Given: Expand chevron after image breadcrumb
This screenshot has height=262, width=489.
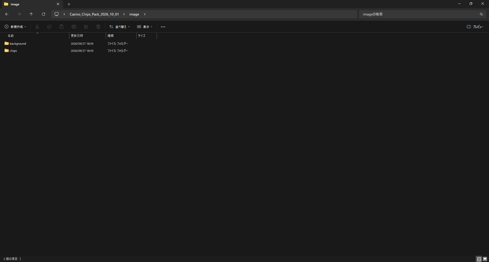Looking at the screenshot, I should [x=145, y=14].
